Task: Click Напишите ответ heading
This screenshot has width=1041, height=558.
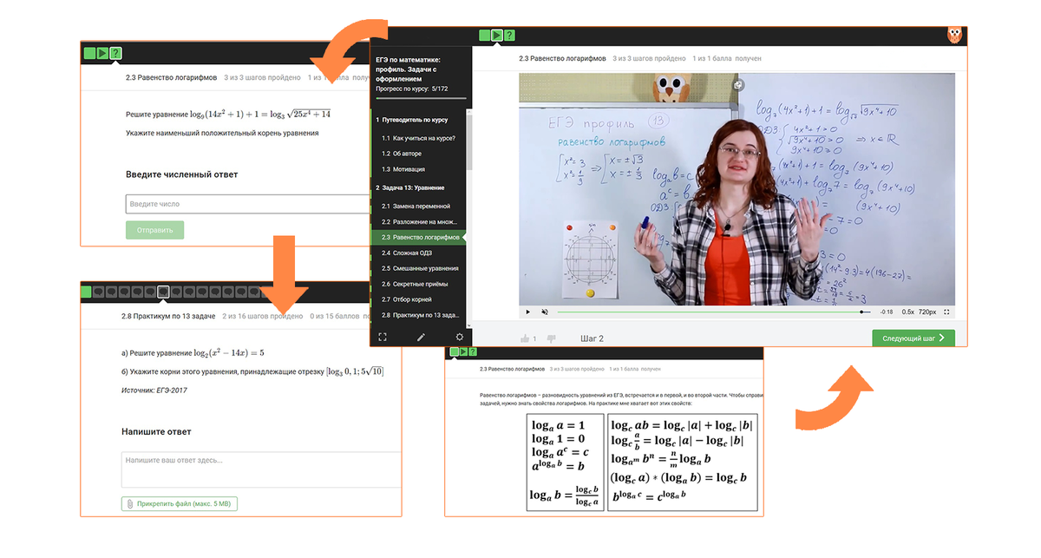Action: 156,431
